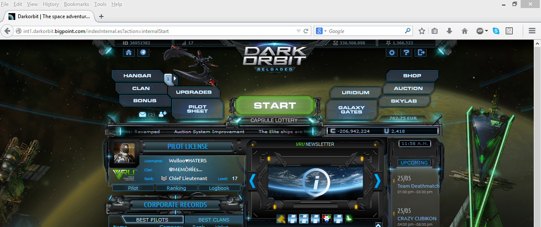This screenshot has width=541, height=227.
Task: Open a new browser tab
Action: (x=101, y=16)
